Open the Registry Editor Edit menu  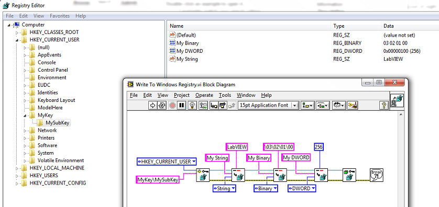24,16
